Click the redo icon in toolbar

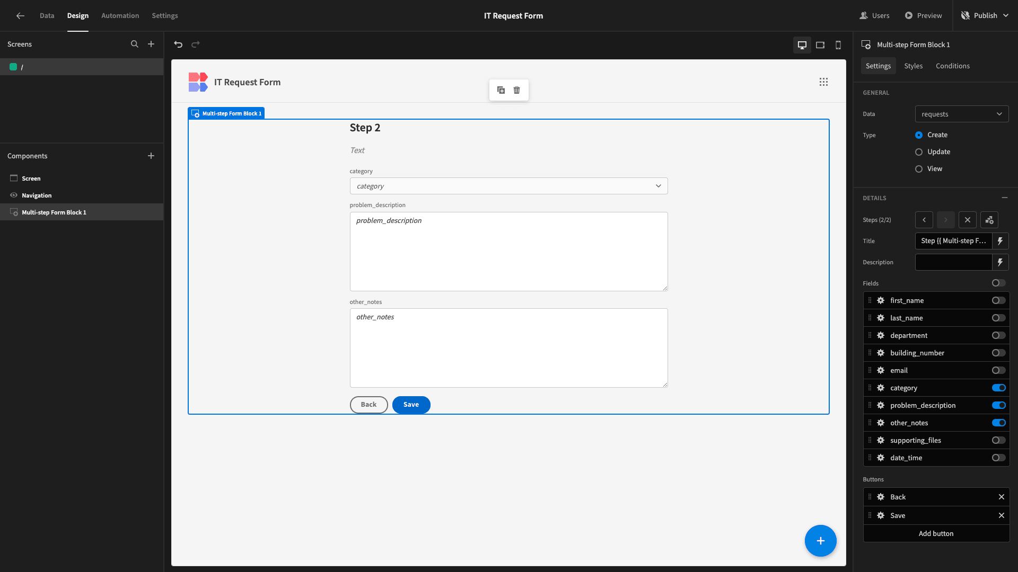[195, 44]
